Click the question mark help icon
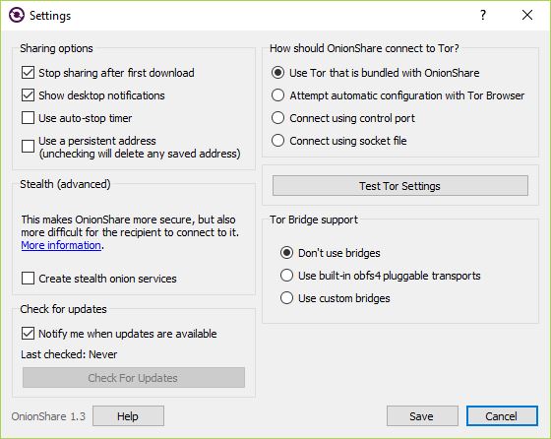The image size is (551, 439). [483, 15]
